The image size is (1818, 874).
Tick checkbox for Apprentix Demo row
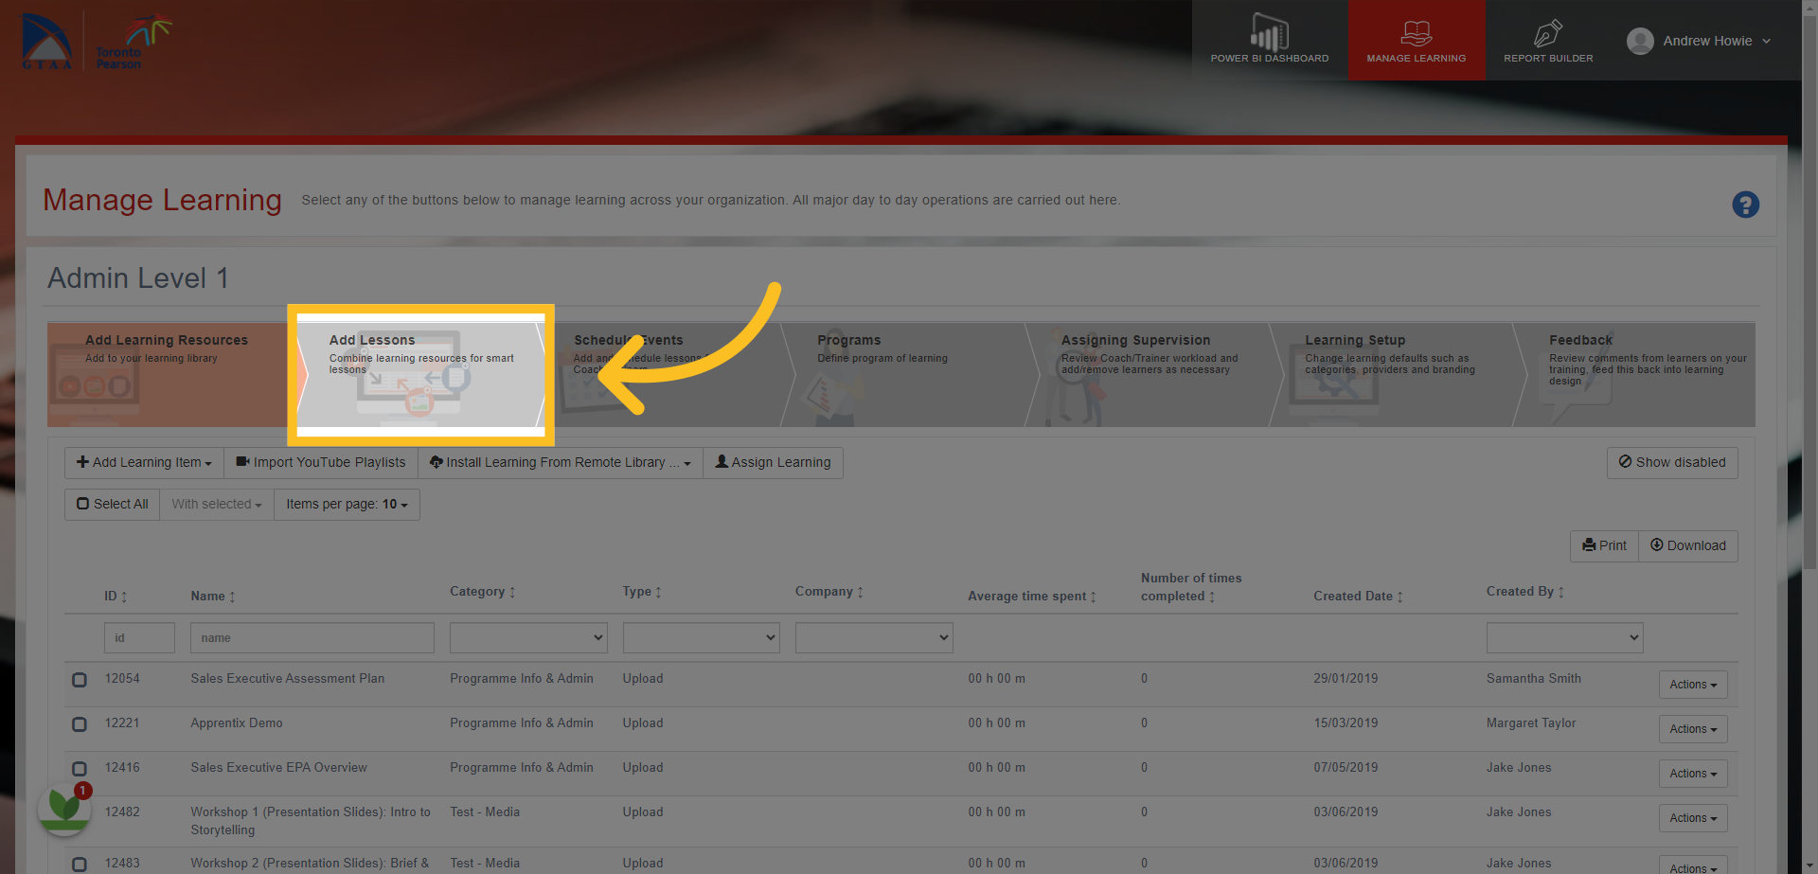80,724
